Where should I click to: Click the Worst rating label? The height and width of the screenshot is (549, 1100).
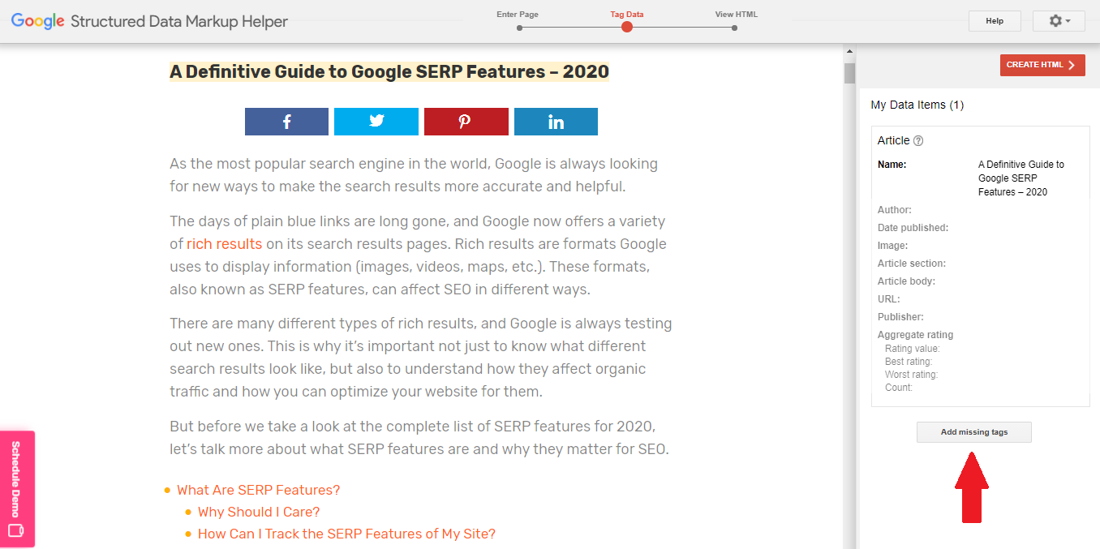[911, 375]
